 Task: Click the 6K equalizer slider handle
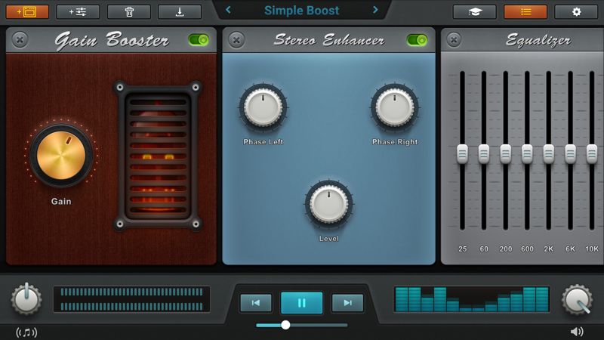pyautogui.click(x=570, y=154)
